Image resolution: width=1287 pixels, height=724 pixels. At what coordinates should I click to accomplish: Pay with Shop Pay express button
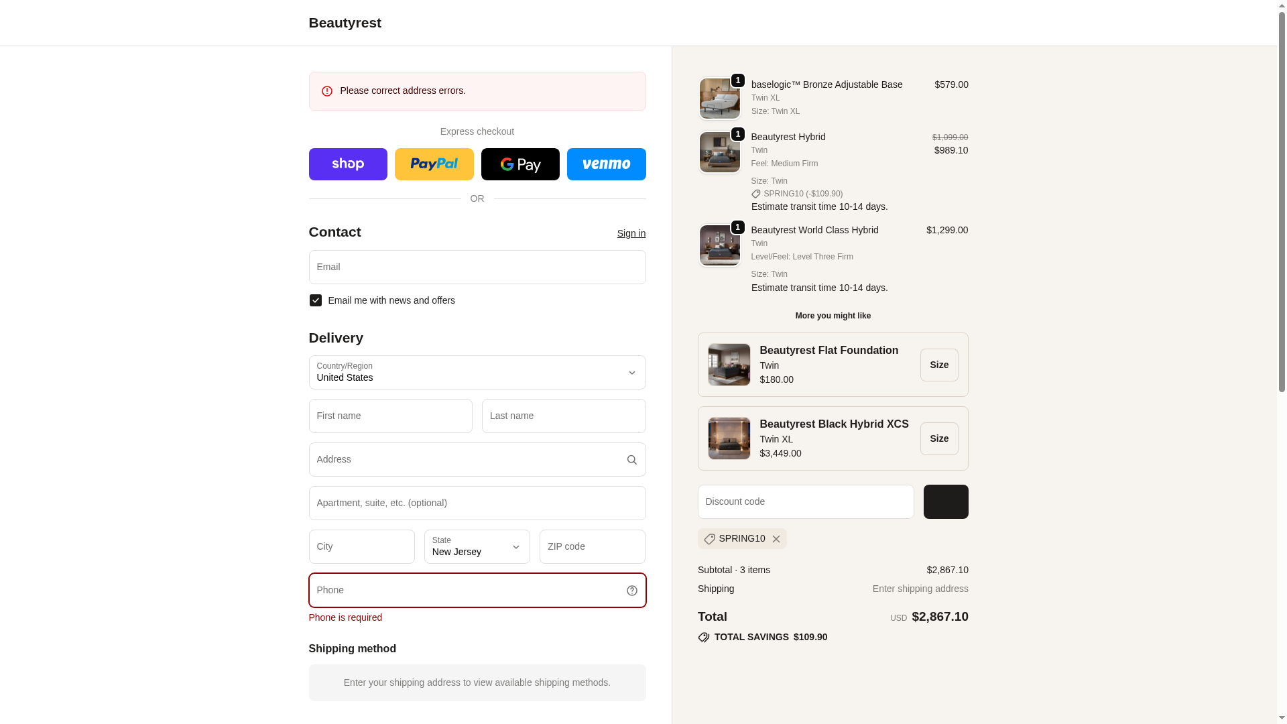coord(348,164)
